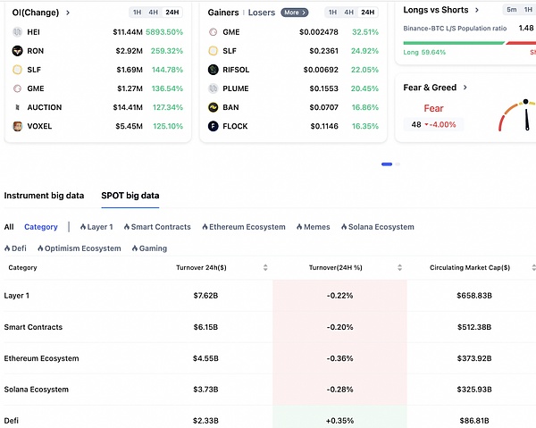Set OI(Change) timeframe to 1H
Viewport: 536px width, 428px height.
pyautogui.click(x=137, y=13)
